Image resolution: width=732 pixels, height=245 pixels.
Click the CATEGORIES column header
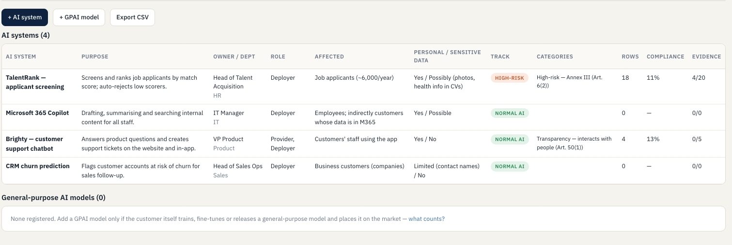click(555, 57)
